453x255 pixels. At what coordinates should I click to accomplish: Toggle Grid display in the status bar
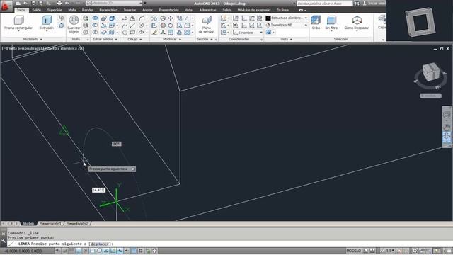(x=71, y=251)
